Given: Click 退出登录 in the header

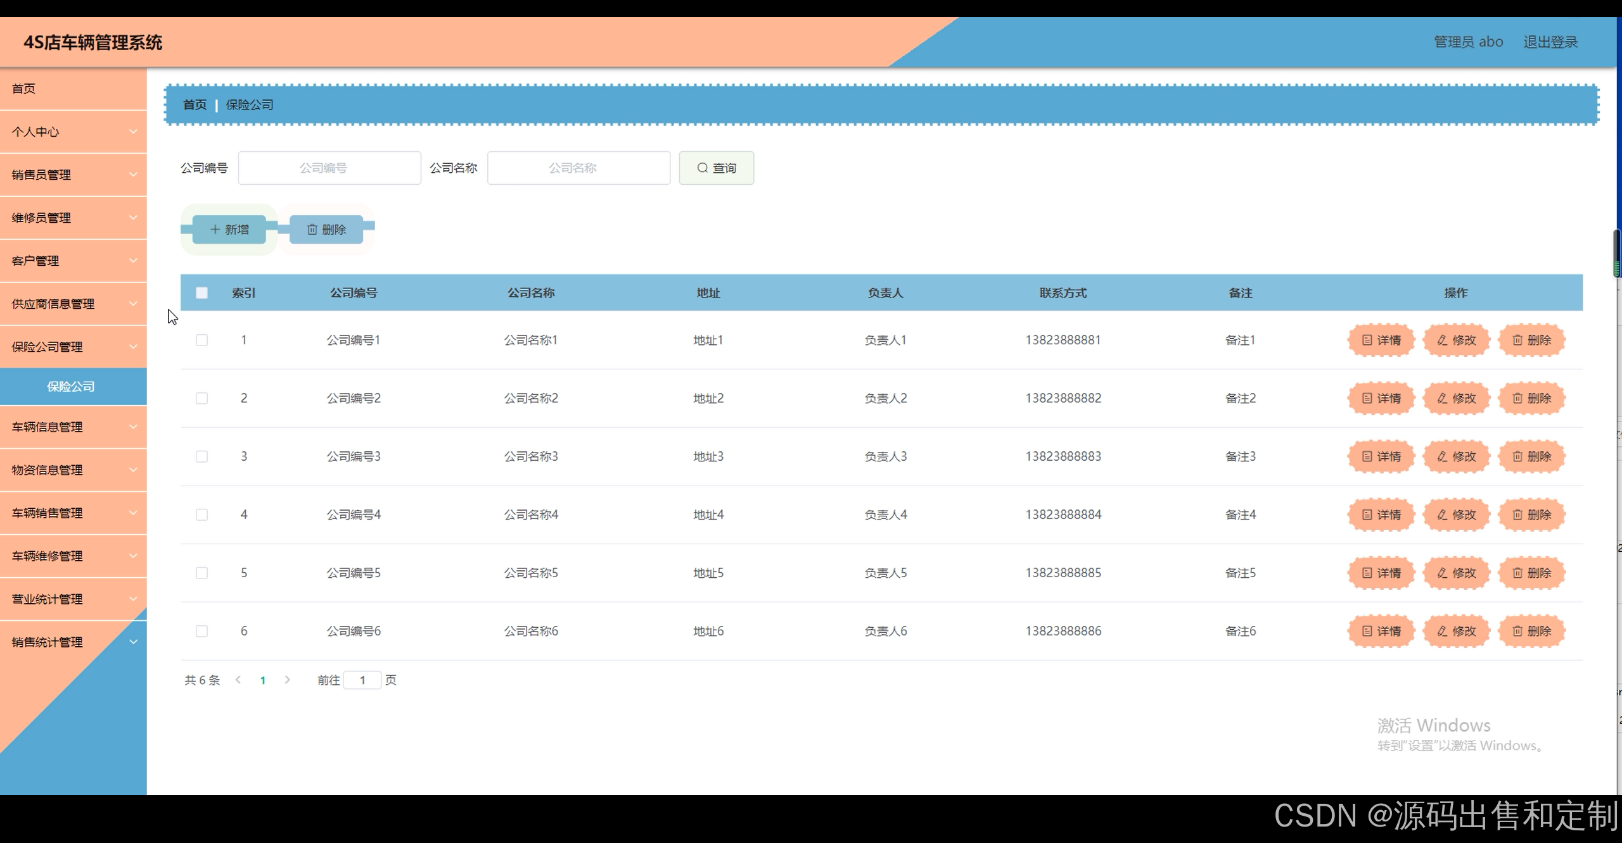Looking at the screenshot, I should [x=1550, y=42].
